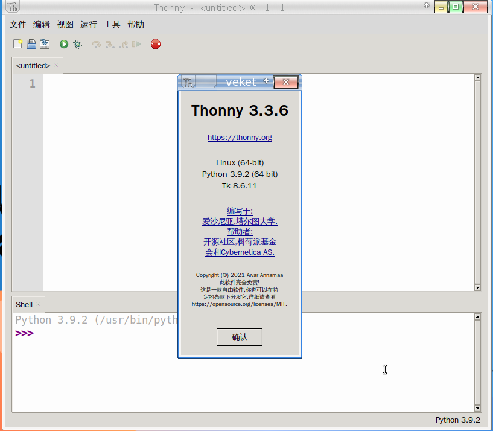The width and height of the screenshot is (493, 431).
Task: Click Shell scrollbar down arrow
Action: pos(477,408)
